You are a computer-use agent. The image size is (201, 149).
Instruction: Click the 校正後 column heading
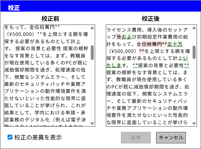[x=150, y=19]
